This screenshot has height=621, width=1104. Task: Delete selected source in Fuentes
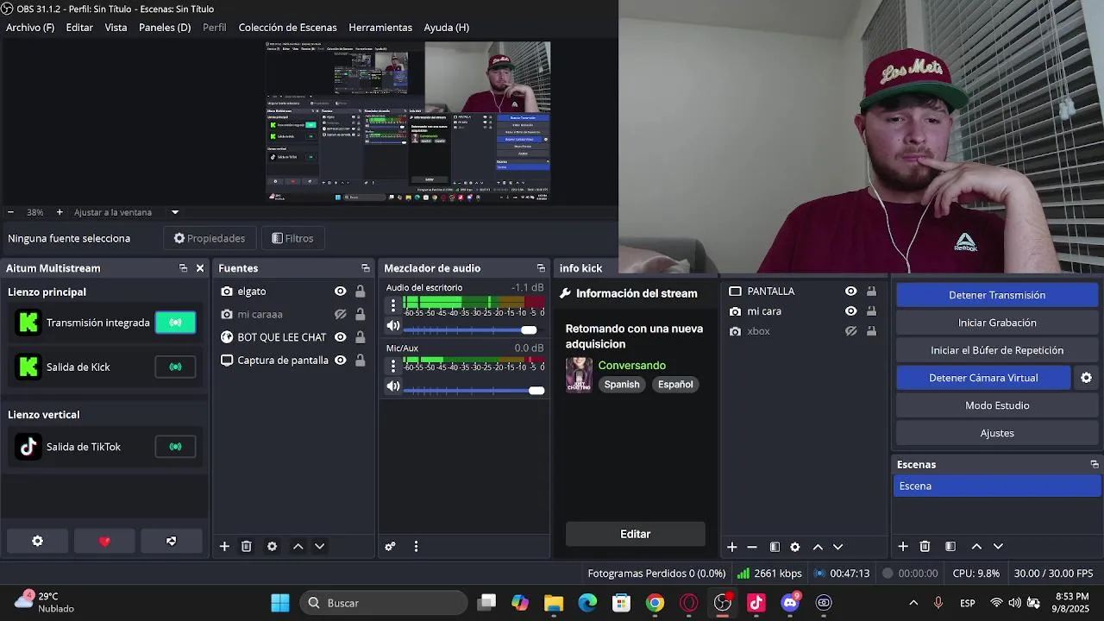pos(247,546)
